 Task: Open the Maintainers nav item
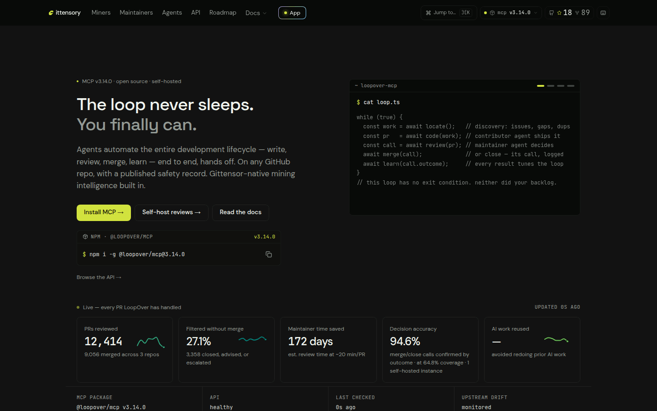point(136,13)
